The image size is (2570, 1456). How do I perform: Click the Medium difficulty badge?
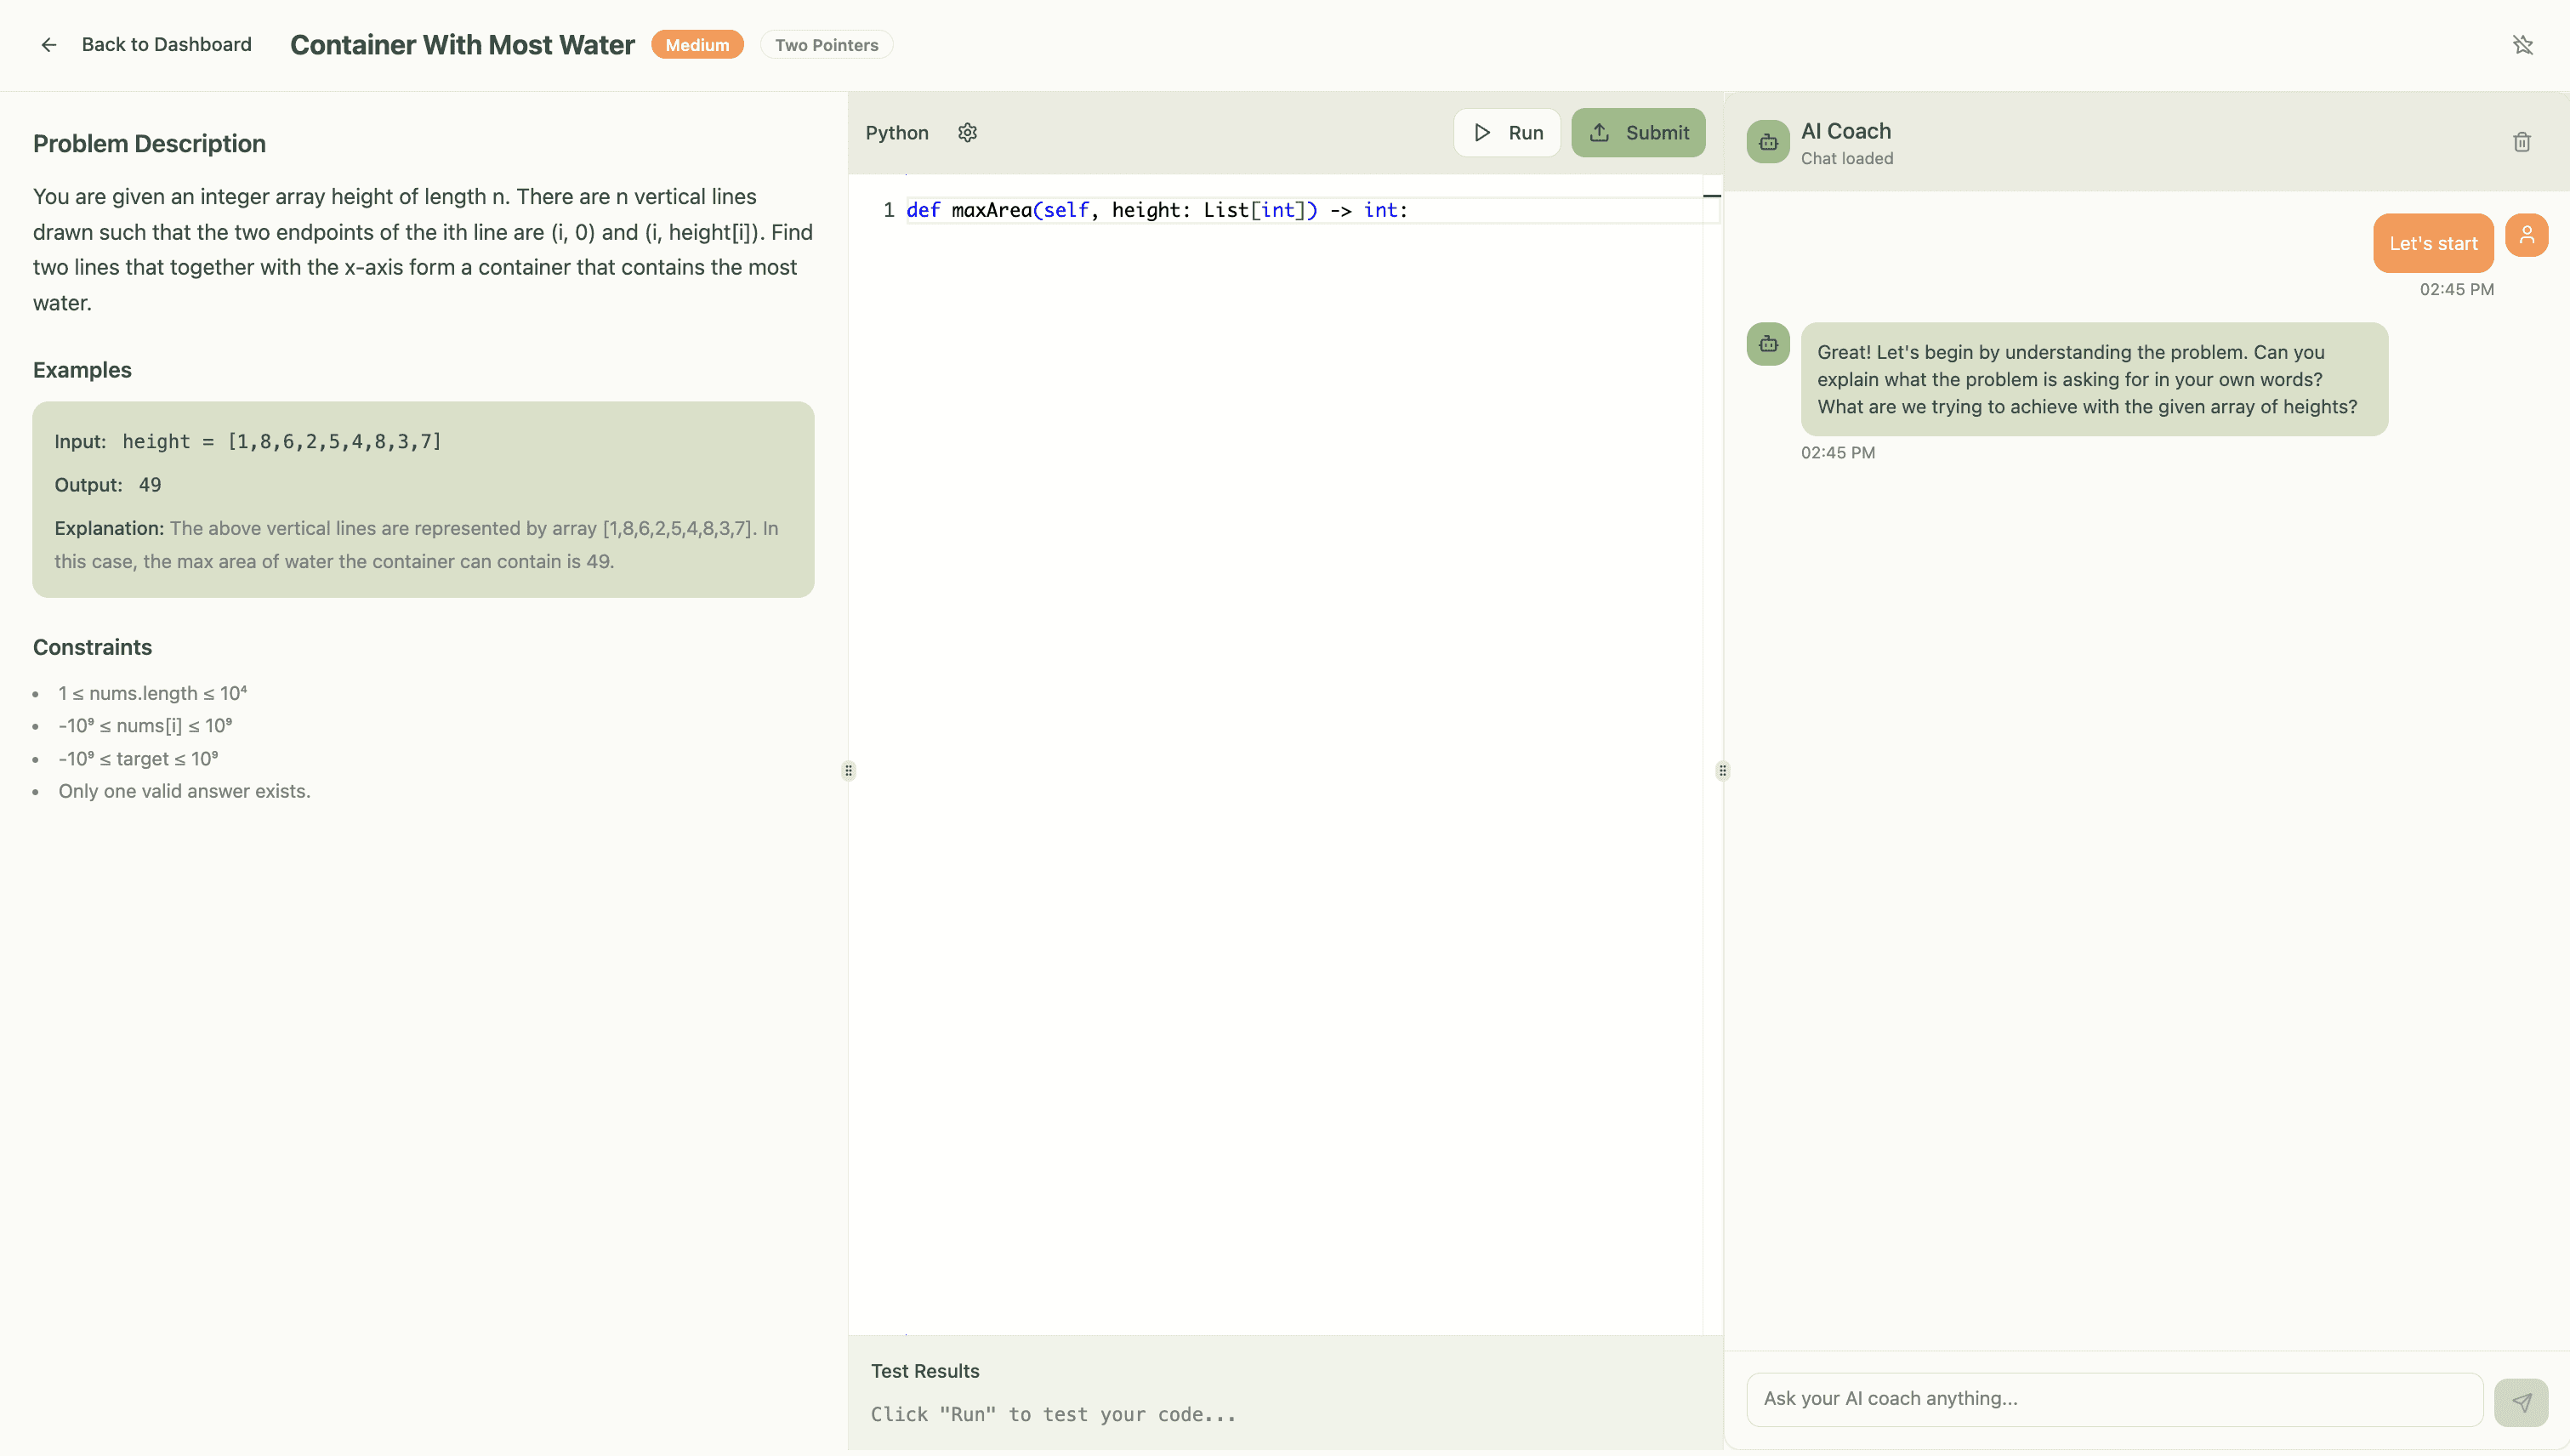697,45
